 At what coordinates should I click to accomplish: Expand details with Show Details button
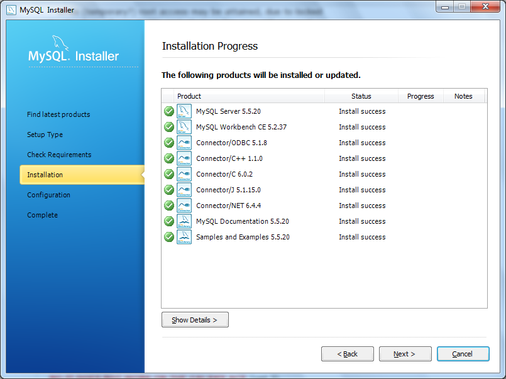pyautogui.click(x=195, y=320)
